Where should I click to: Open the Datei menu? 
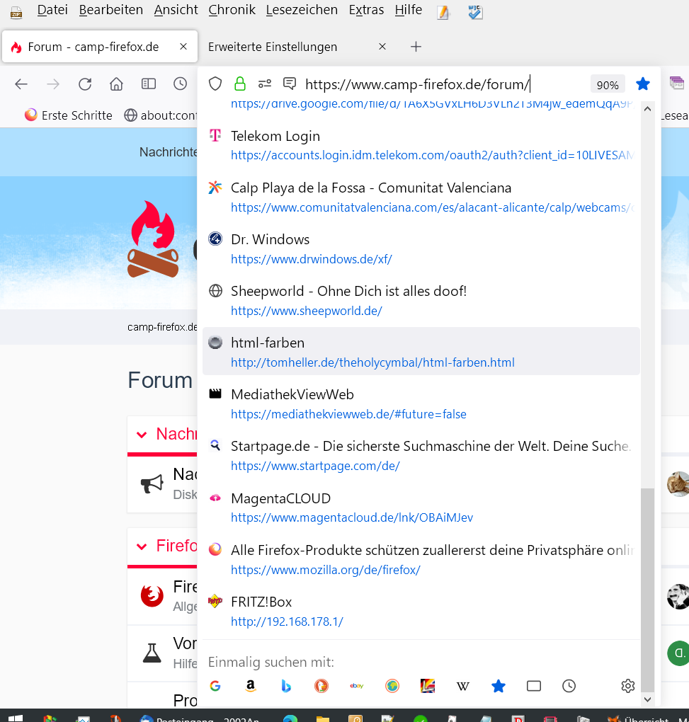52,10
